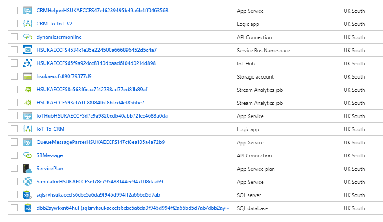This screenshot has width=383, height=222.
Task: Click the 'Storage account' type text
Action: [x=255, y=77]
